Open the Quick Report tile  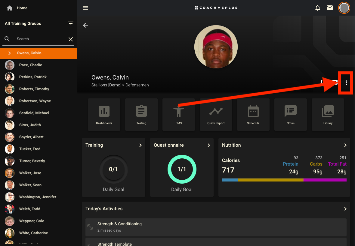216,115
